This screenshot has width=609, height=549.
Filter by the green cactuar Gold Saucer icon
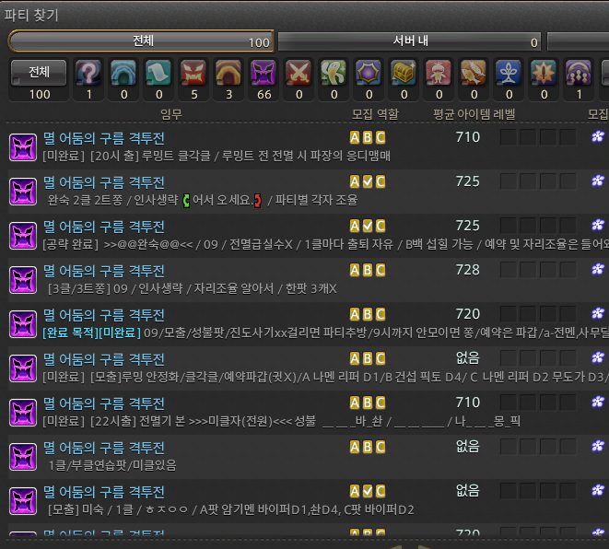pos(334,72)
